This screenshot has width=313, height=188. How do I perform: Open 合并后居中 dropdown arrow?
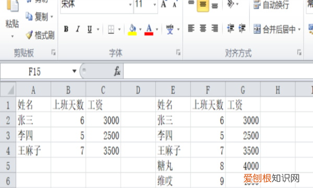[299, 29]
